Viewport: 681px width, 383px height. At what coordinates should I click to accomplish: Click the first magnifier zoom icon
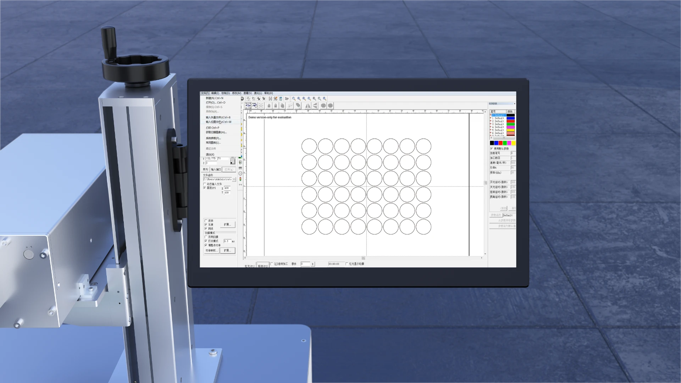[x=294, y=99]
